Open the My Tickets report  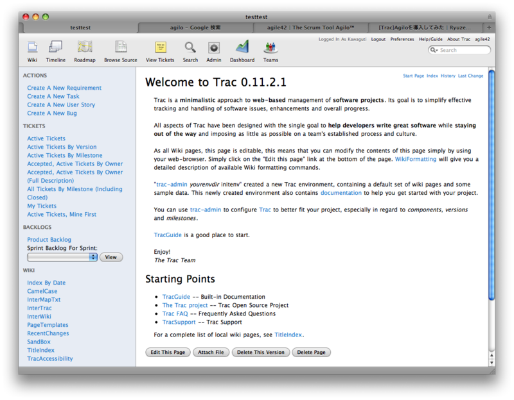(x=42, y=206)
